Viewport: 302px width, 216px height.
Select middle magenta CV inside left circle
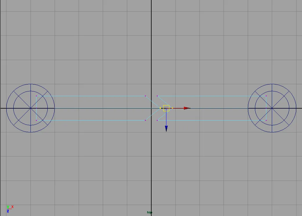(36, 108)
